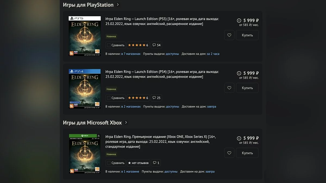Buy the Xbox Elden Ring edition
This screenshot has height=183, width=326.
247,153
